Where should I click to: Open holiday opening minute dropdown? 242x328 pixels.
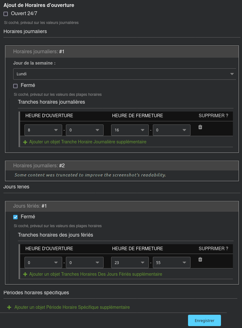(x=85, y=262)
